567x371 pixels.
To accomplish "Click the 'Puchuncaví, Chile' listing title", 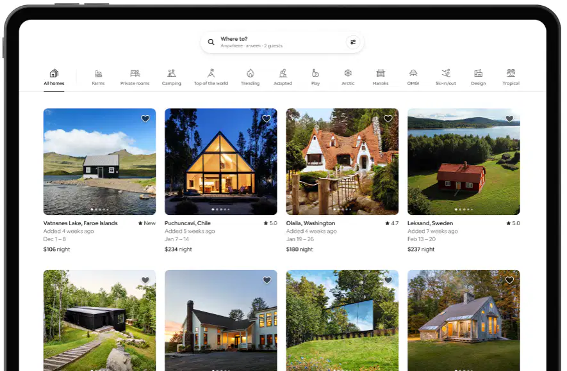I will [x=187, y=223].
